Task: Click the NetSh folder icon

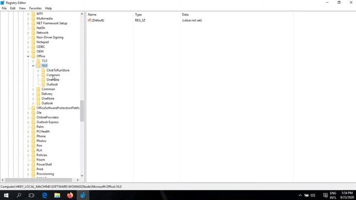Action: point(33,28)
